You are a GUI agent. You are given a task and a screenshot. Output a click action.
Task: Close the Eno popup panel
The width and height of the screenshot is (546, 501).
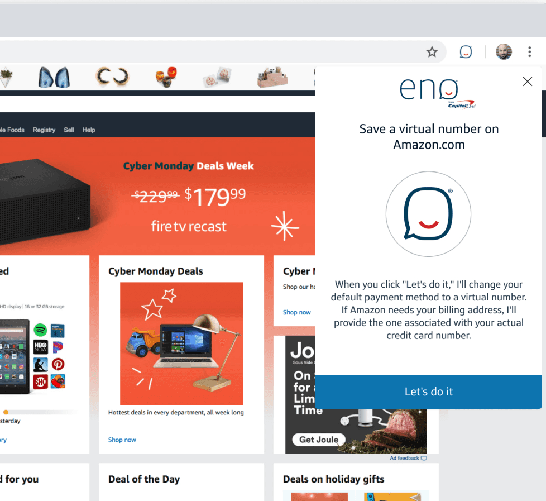(527, 82)
